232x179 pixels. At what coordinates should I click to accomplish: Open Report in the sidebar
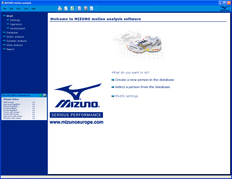(x=10, y=49)
